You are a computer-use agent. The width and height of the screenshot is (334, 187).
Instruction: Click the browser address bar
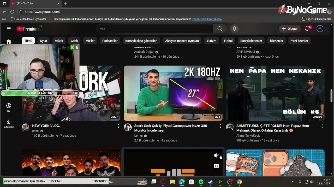point(149,12)
